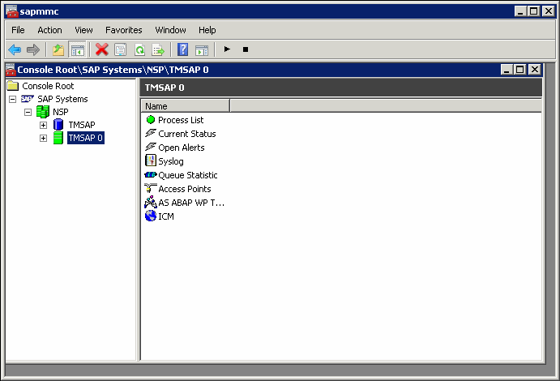Image resolution: width=560 pixels, height=381 pixels.
Task: Open ICM entry
Action: coord(166,216)
